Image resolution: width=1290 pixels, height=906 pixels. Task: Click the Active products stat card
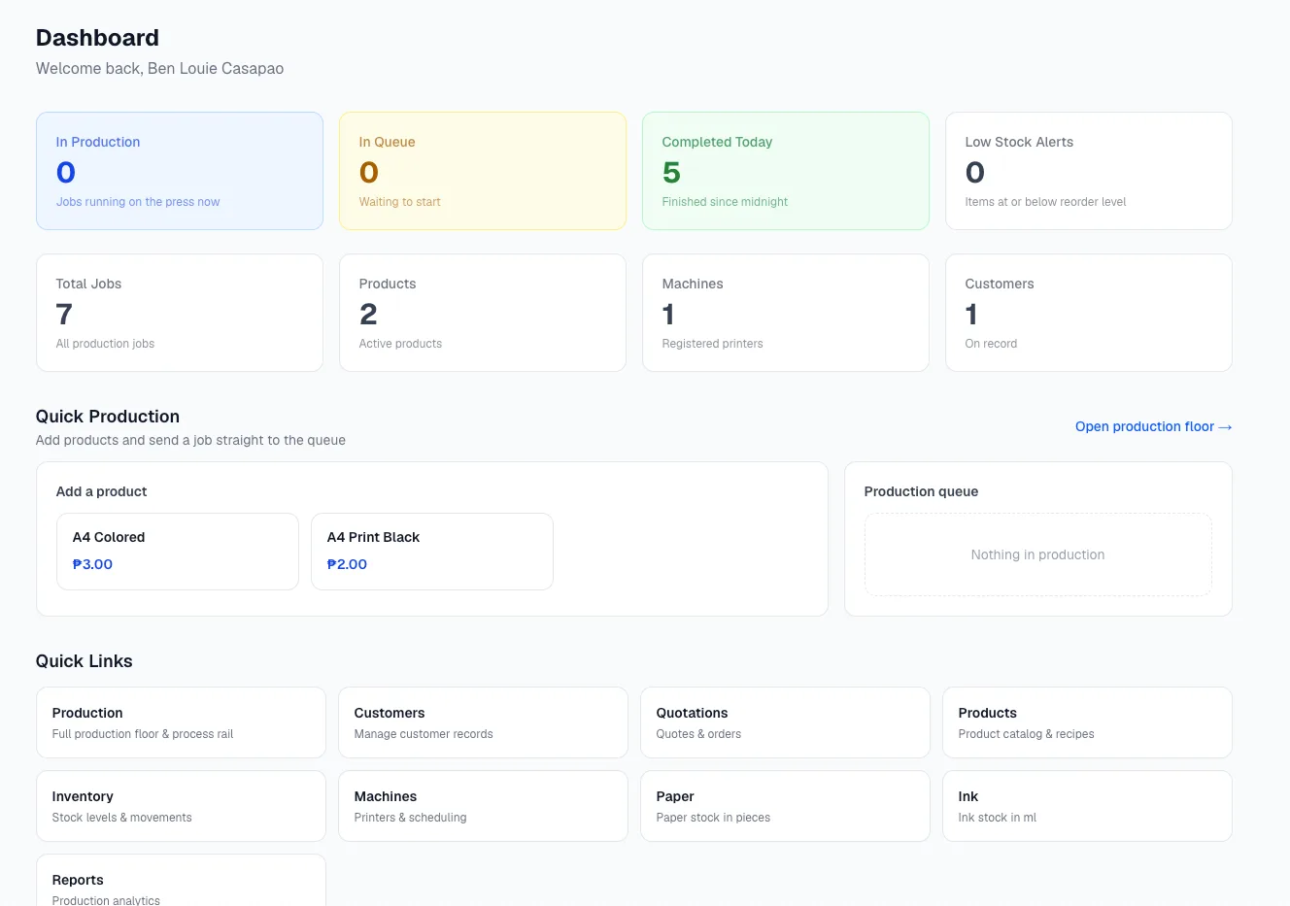(483, 313)
